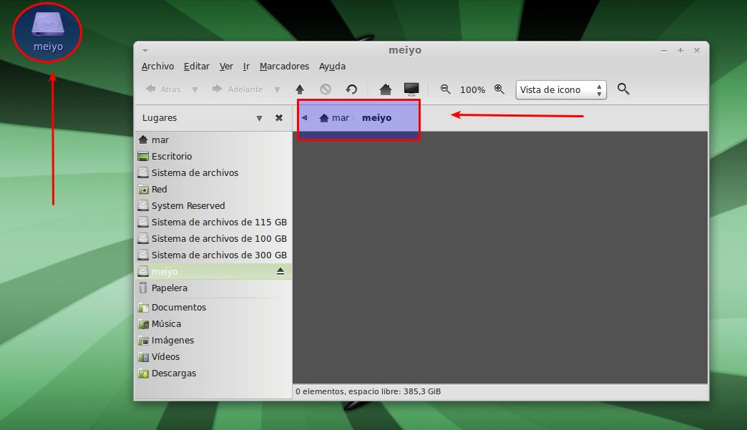The image size is (747, 430).
Task: Eject the meiyo volume in sidebar
Action: [x=280, y=272]
